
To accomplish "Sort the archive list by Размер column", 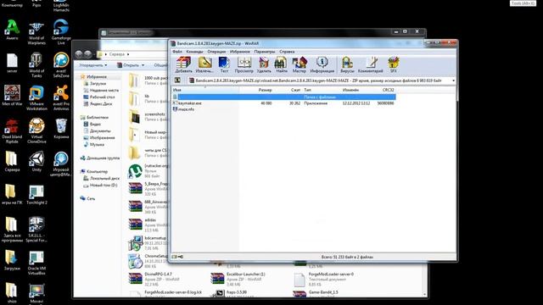I will (265, 90).
